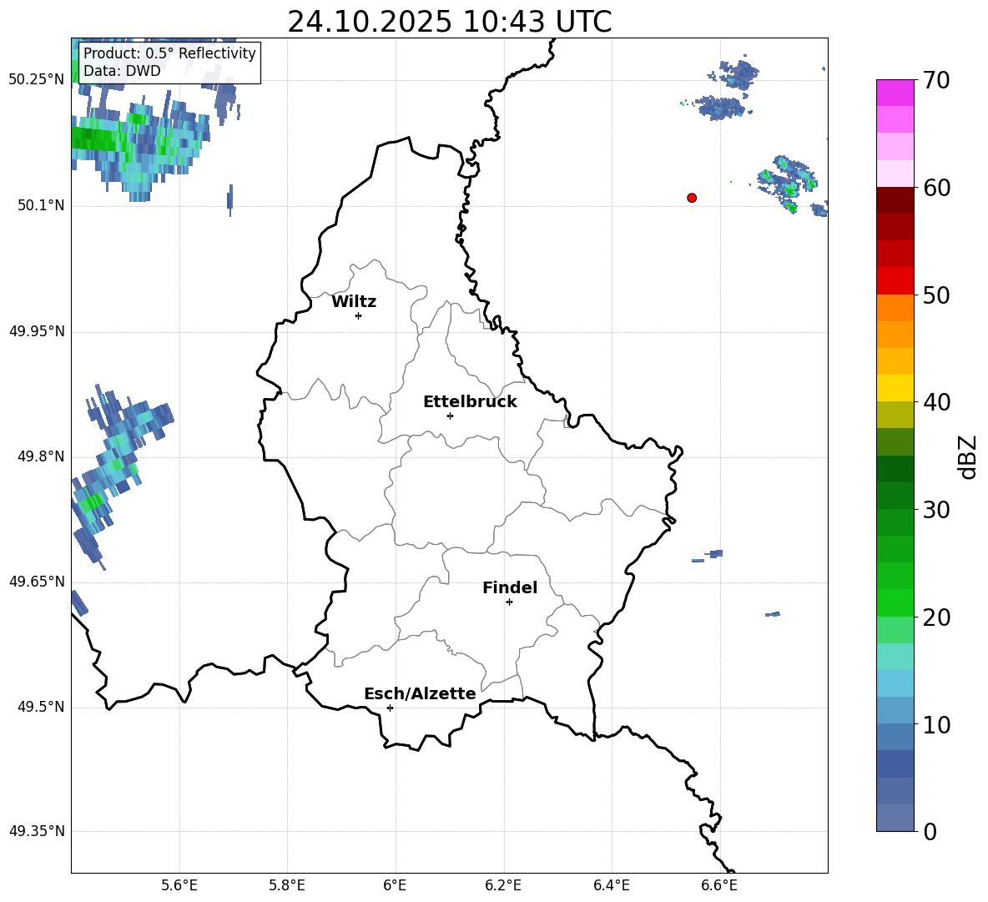Click the 49.95°N latitude label
This screenshot has width=988, height=902.
pyautogui.click(x=37, y=331)
